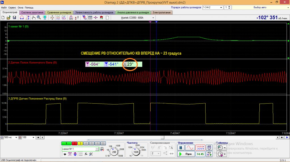Select falling edge sync icon

(165, 148)
